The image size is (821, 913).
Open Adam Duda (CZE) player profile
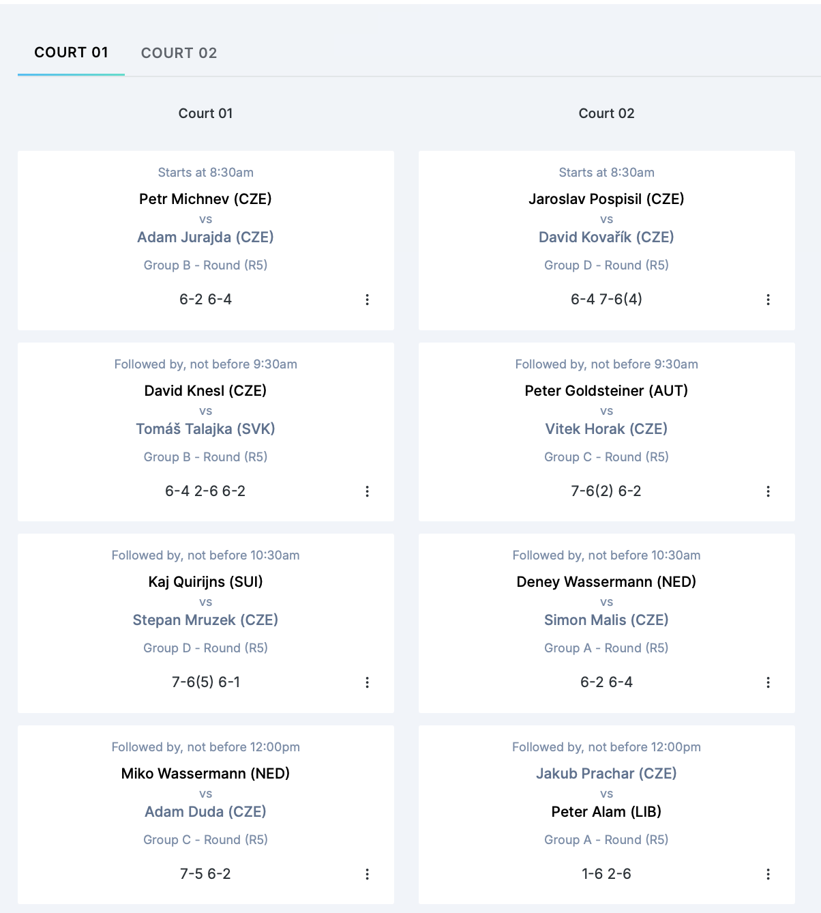click(x=205, y=812)
